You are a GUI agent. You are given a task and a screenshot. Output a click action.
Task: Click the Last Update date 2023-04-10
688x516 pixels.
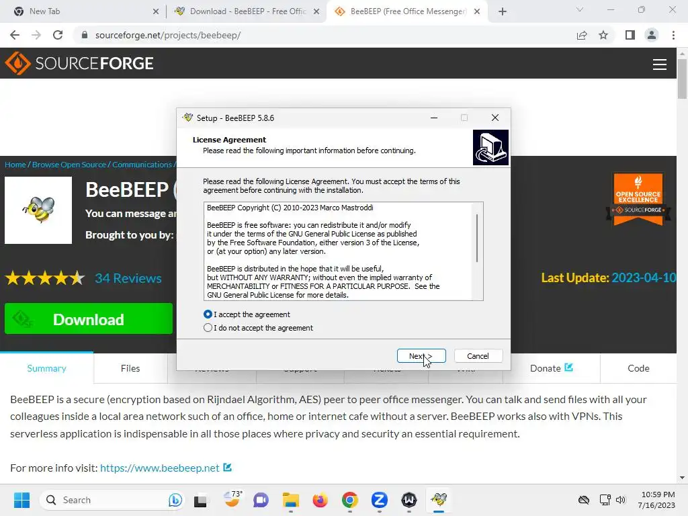pyautogui.click(x=644, y=277)
